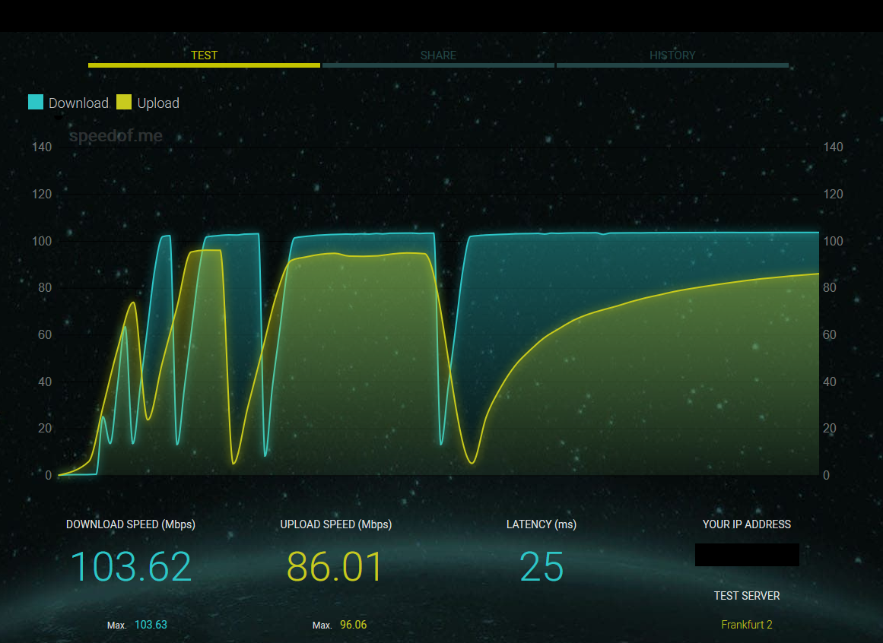Click the Upload legend label

(x=158, y=103)
